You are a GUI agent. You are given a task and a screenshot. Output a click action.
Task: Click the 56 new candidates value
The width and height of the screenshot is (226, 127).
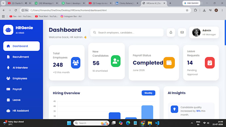tap(96, 63)
